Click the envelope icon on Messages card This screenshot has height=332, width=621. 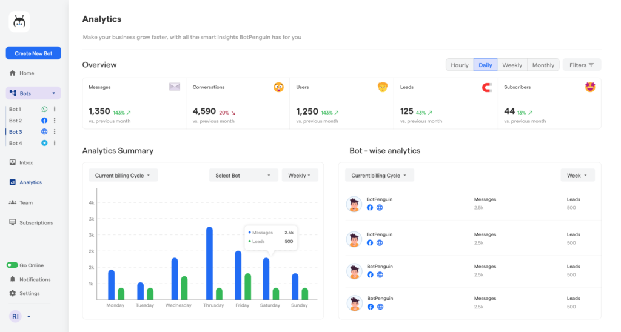click(175, 87)
